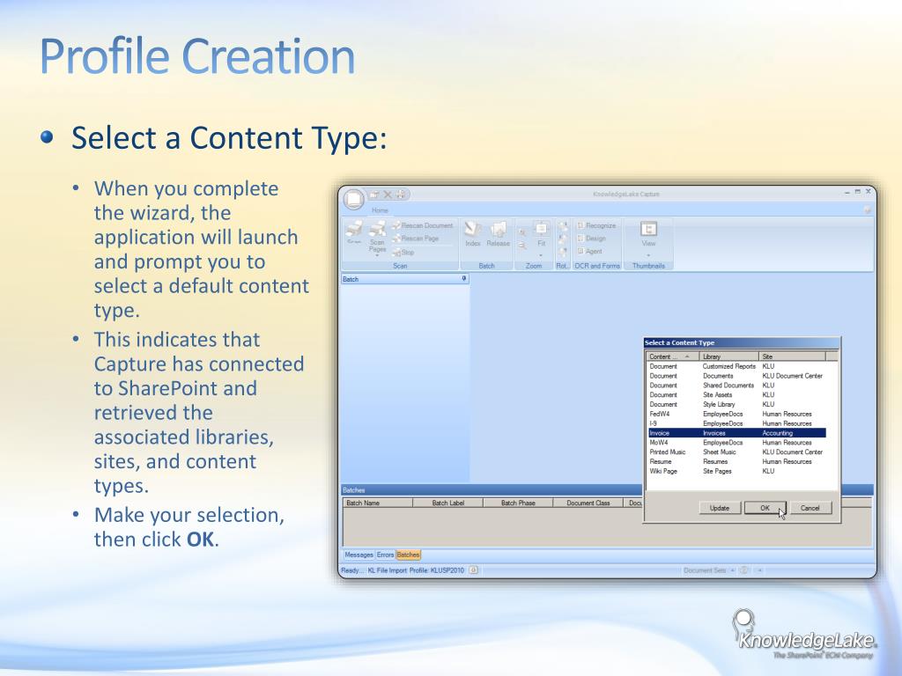This screenshot has width=902, height=676.
Task: Click the Stop scan command
Action: tap(403, 253)
